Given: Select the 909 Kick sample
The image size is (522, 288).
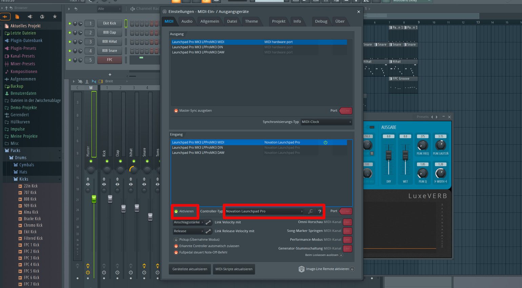Looking at the screenshot, I should [30, 206].
